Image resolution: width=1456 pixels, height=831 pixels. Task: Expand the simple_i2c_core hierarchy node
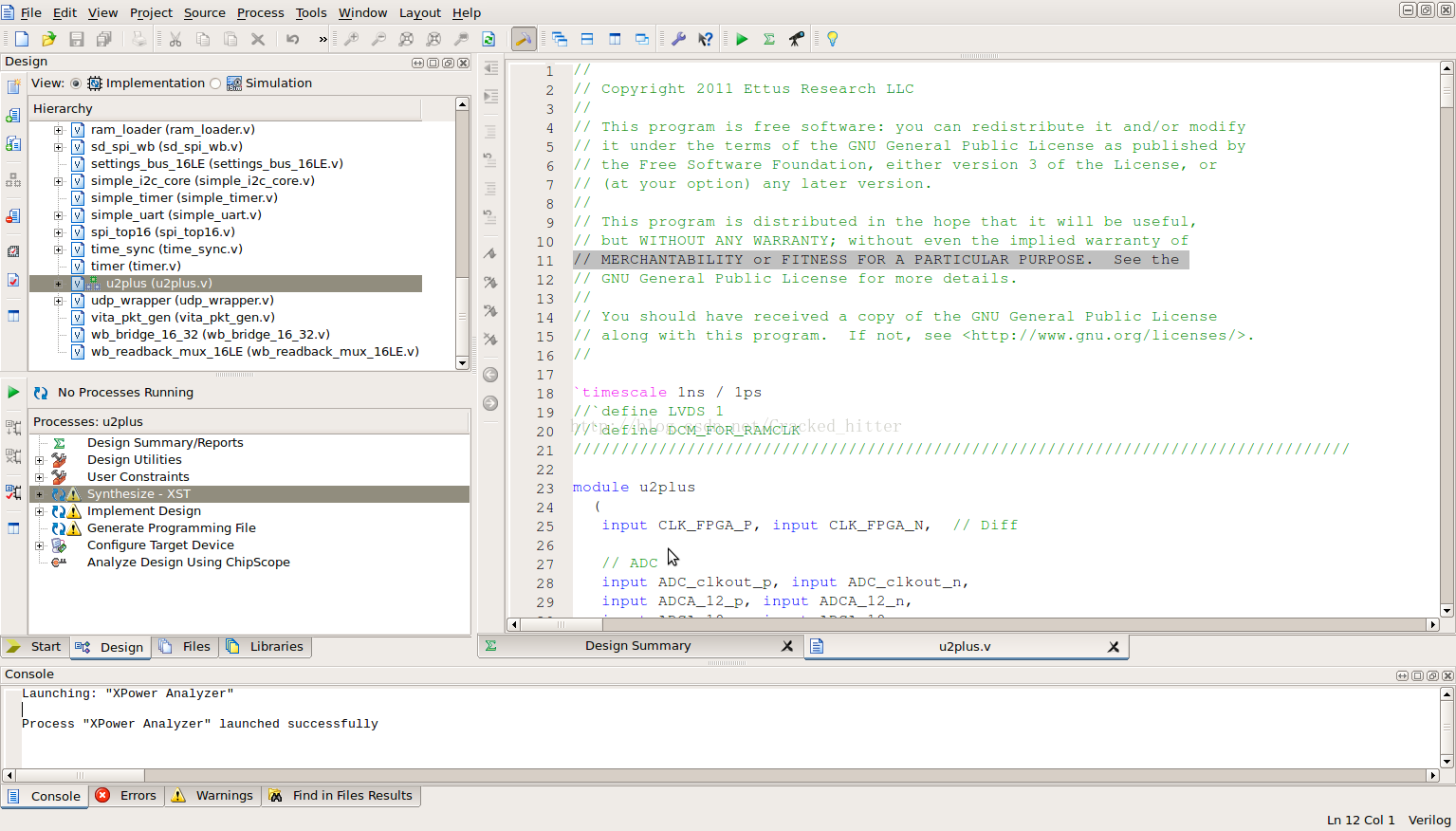tap(59, 181)
